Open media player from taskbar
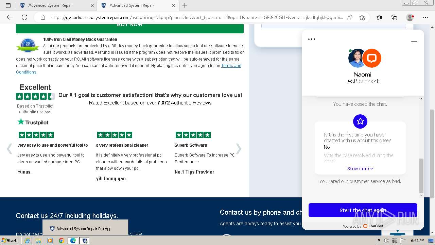Image resolution: width=435 pixels, height=245 pixels. 50,241
